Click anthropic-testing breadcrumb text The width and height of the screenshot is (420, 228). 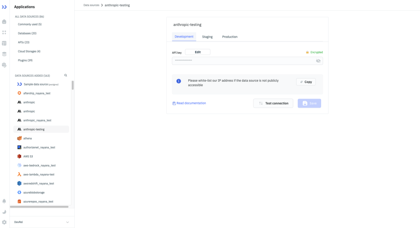[117, 5]
